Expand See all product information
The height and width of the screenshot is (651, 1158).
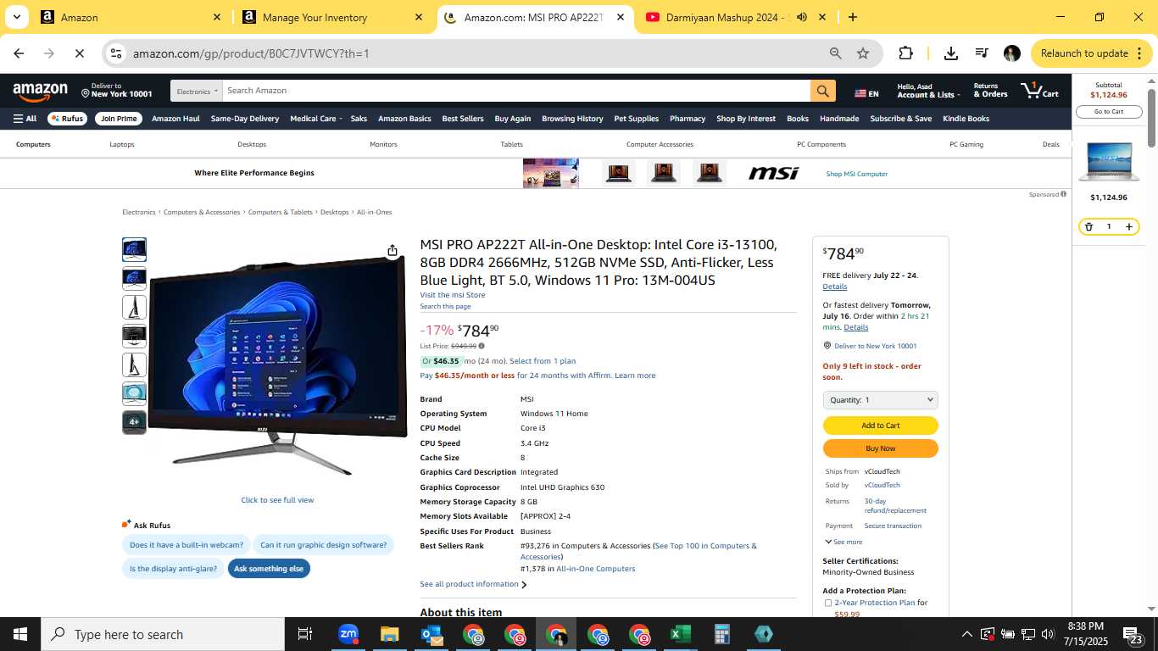pyautogui.click(x=473, y=584)
